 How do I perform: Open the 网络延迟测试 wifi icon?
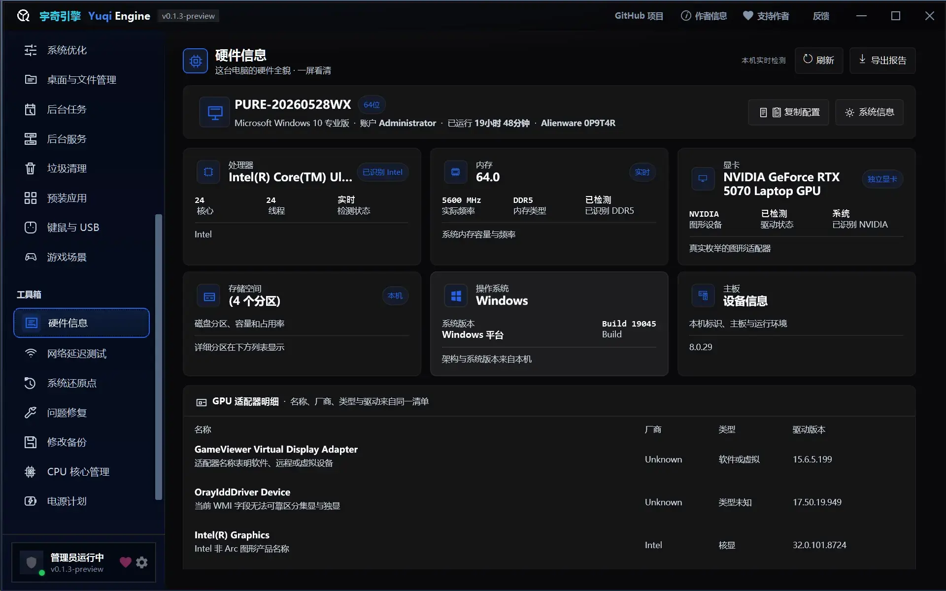[x=31, y=354]
